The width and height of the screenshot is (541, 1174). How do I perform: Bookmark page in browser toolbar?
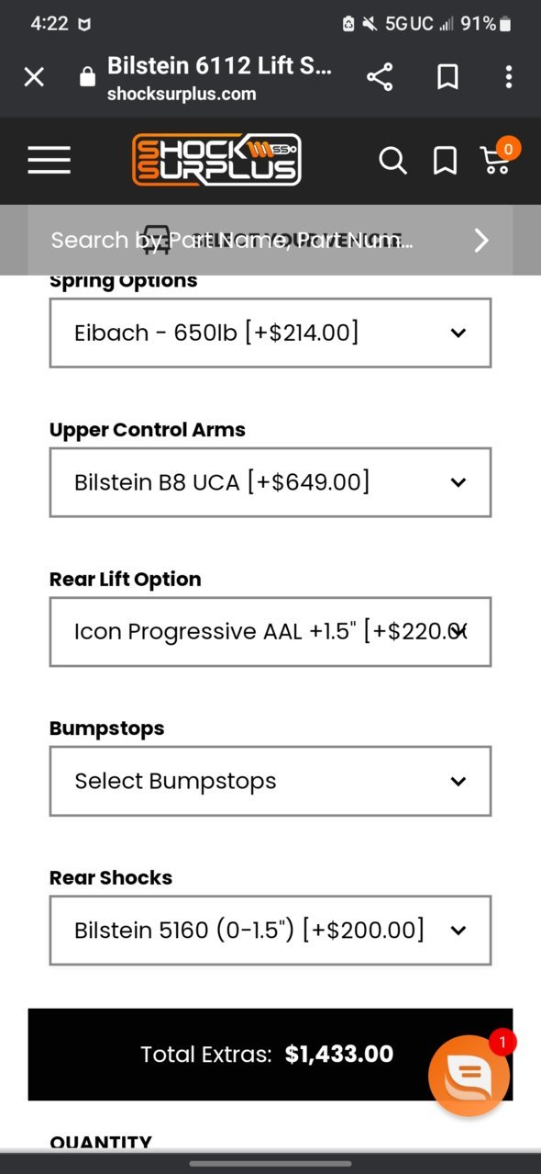click(x=447, y=77)
